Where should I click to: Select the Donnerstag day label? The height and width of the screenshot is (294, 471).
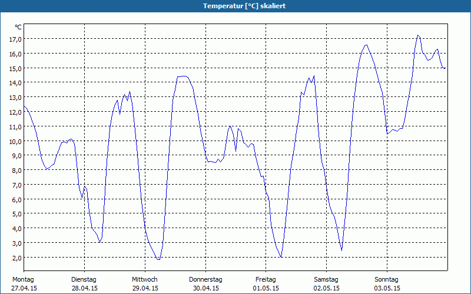point(205,279)
